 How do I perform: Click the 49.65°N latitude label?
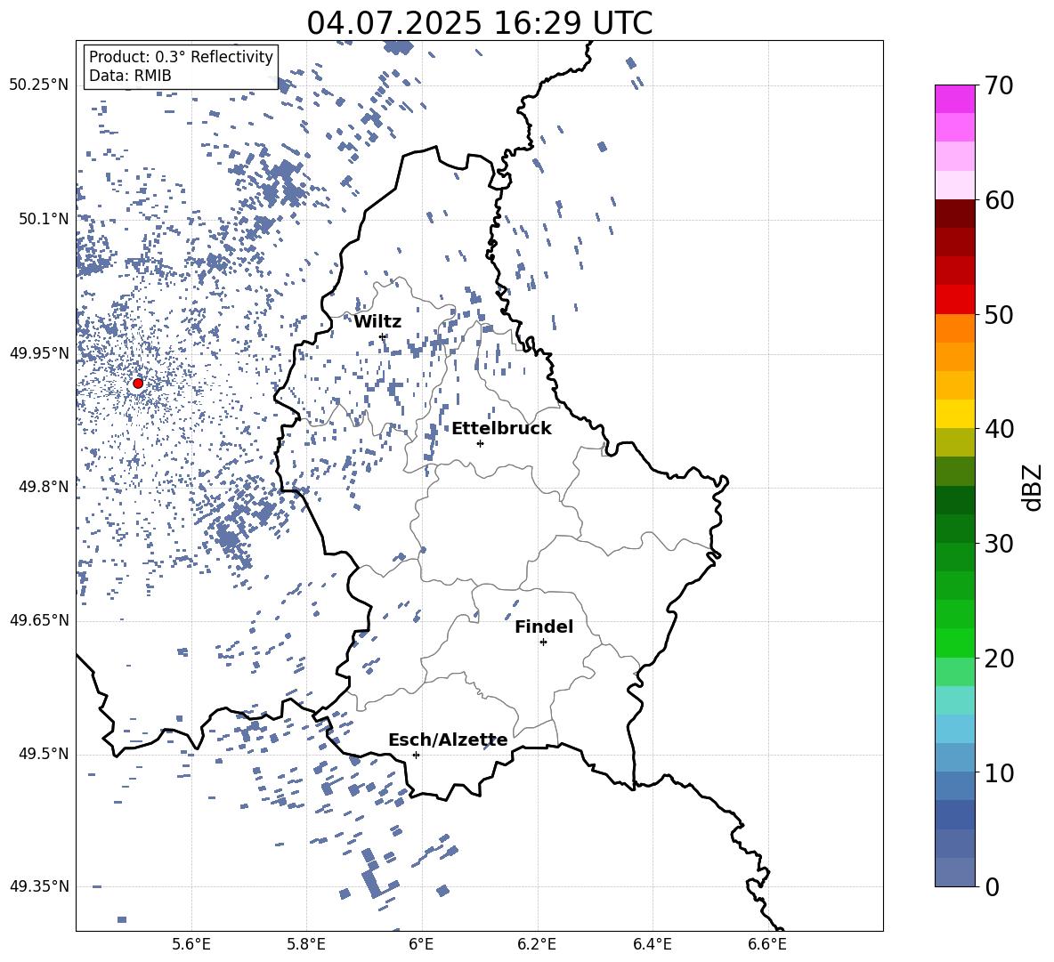point(39,620)
